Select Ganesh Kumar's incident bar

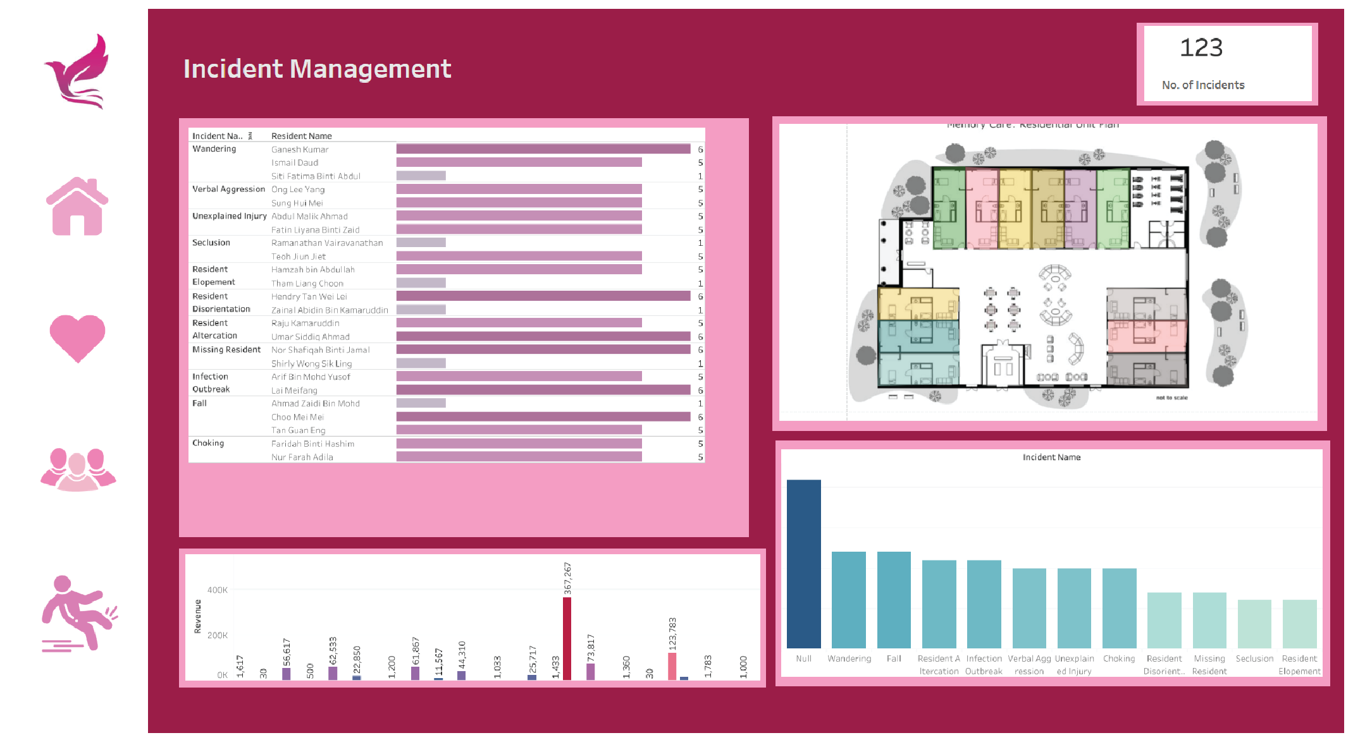click(543, 149)
